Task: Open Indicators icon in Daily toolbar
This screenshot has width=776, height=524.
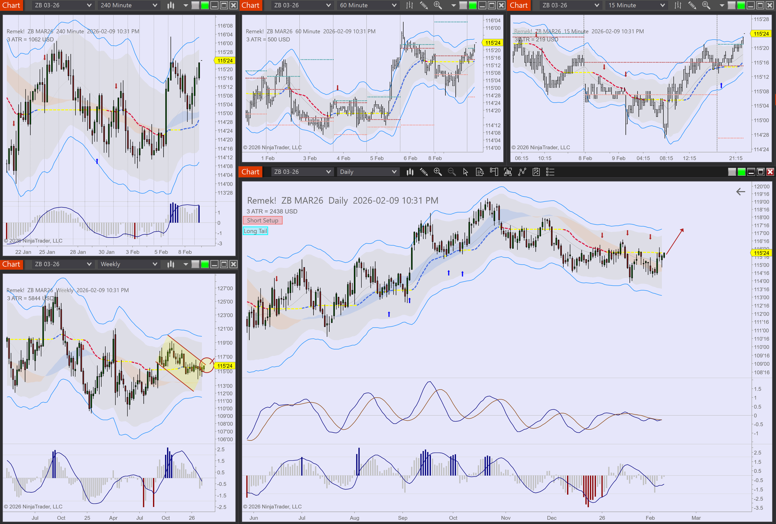Action: [x=508, y=172]
